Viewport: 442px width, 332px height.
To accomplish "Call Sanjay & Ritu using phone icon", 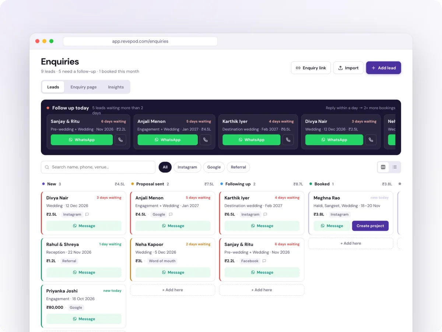I will point(120,140).
